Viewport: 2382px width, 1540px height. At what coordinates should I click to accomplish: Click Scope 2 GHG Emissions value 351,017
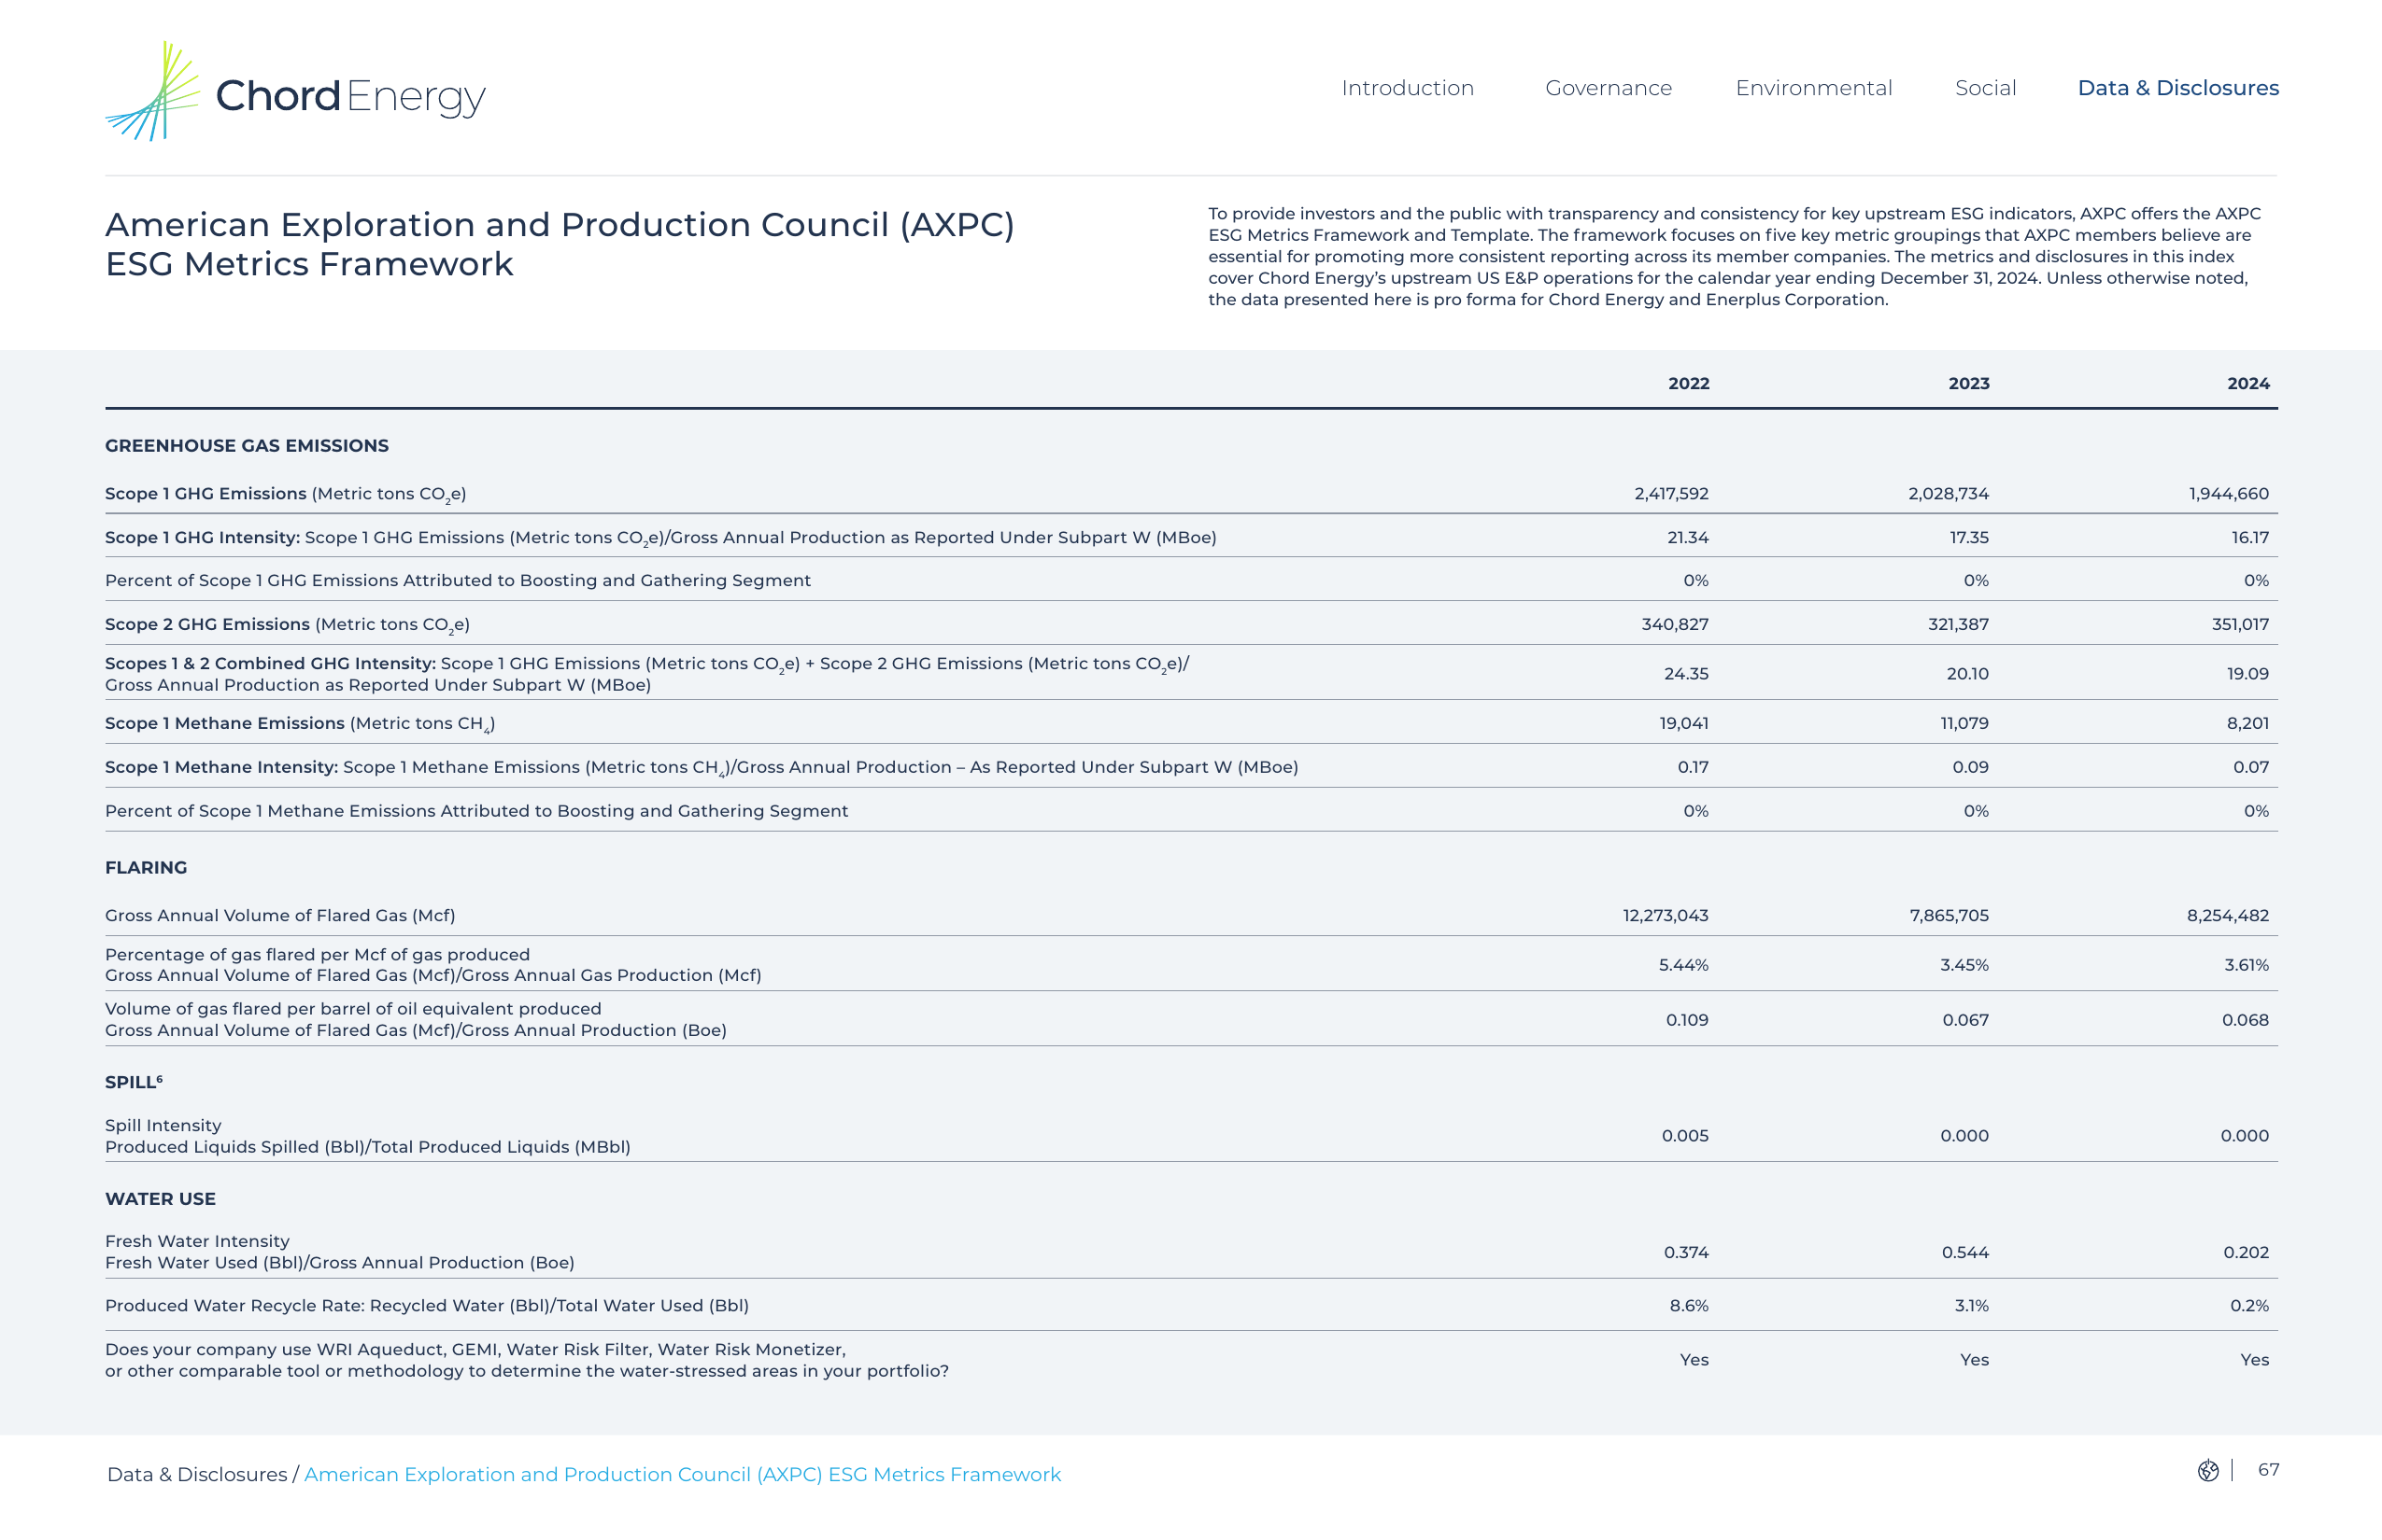[x=2240, y=625]
